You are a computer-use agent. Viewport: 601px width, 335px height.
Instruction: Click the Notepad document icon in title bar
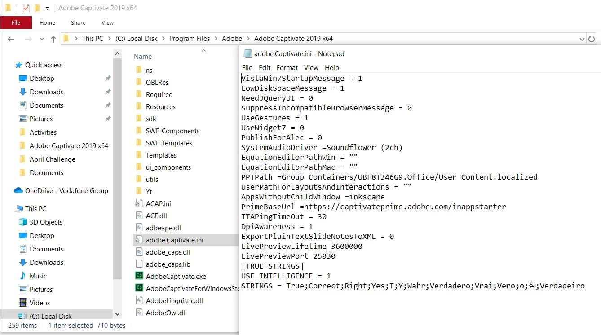pos(247,54)
